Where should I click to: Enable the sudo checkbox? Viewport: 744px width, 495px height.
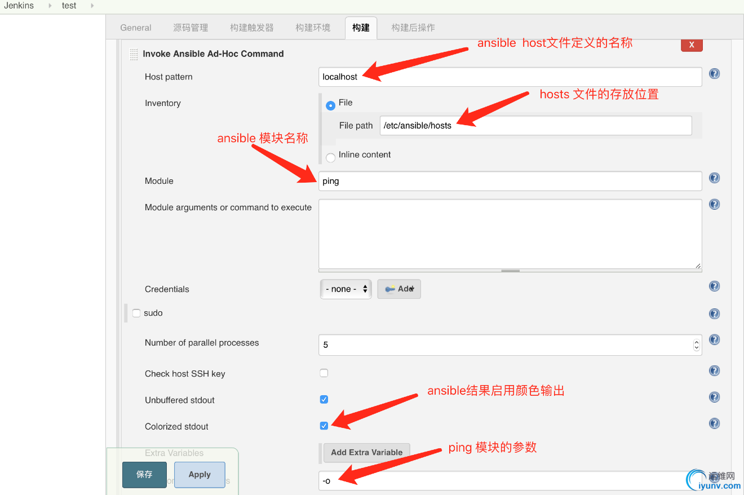click(x=136, y=313)
